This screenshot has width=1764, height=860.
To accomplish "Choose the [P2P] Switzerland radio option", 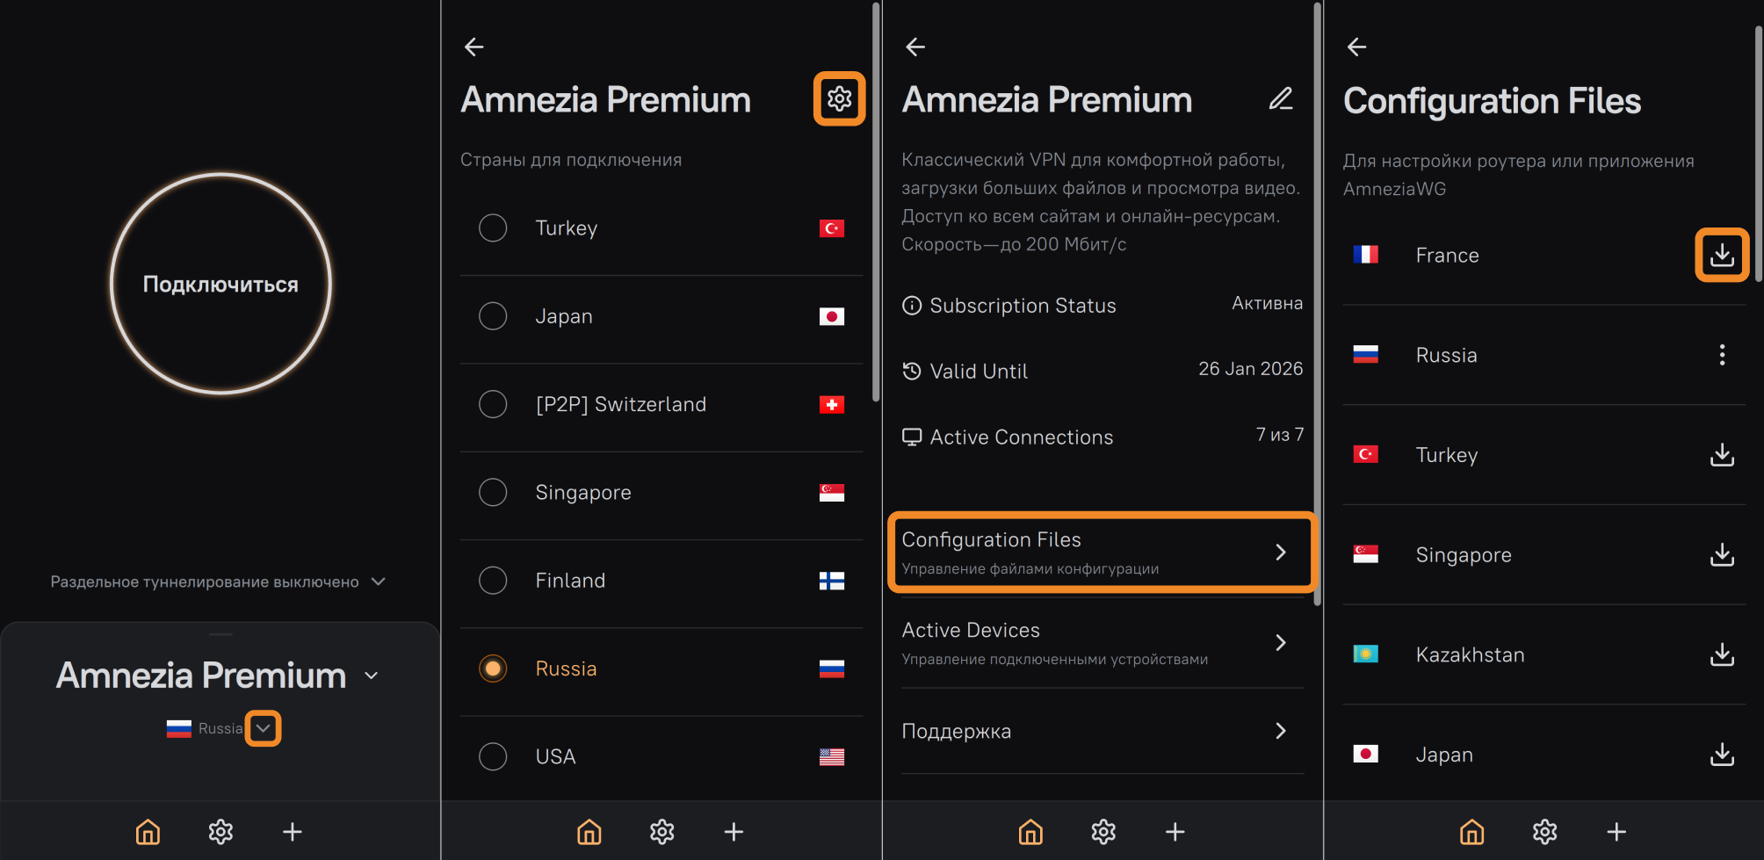I will point(493,404).
